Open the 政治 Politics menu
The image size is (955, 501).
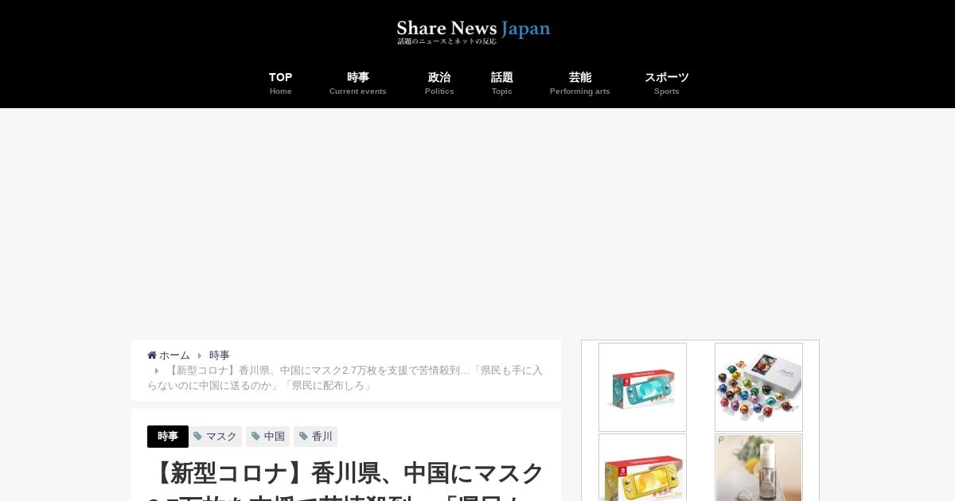(x=439, y=83)
